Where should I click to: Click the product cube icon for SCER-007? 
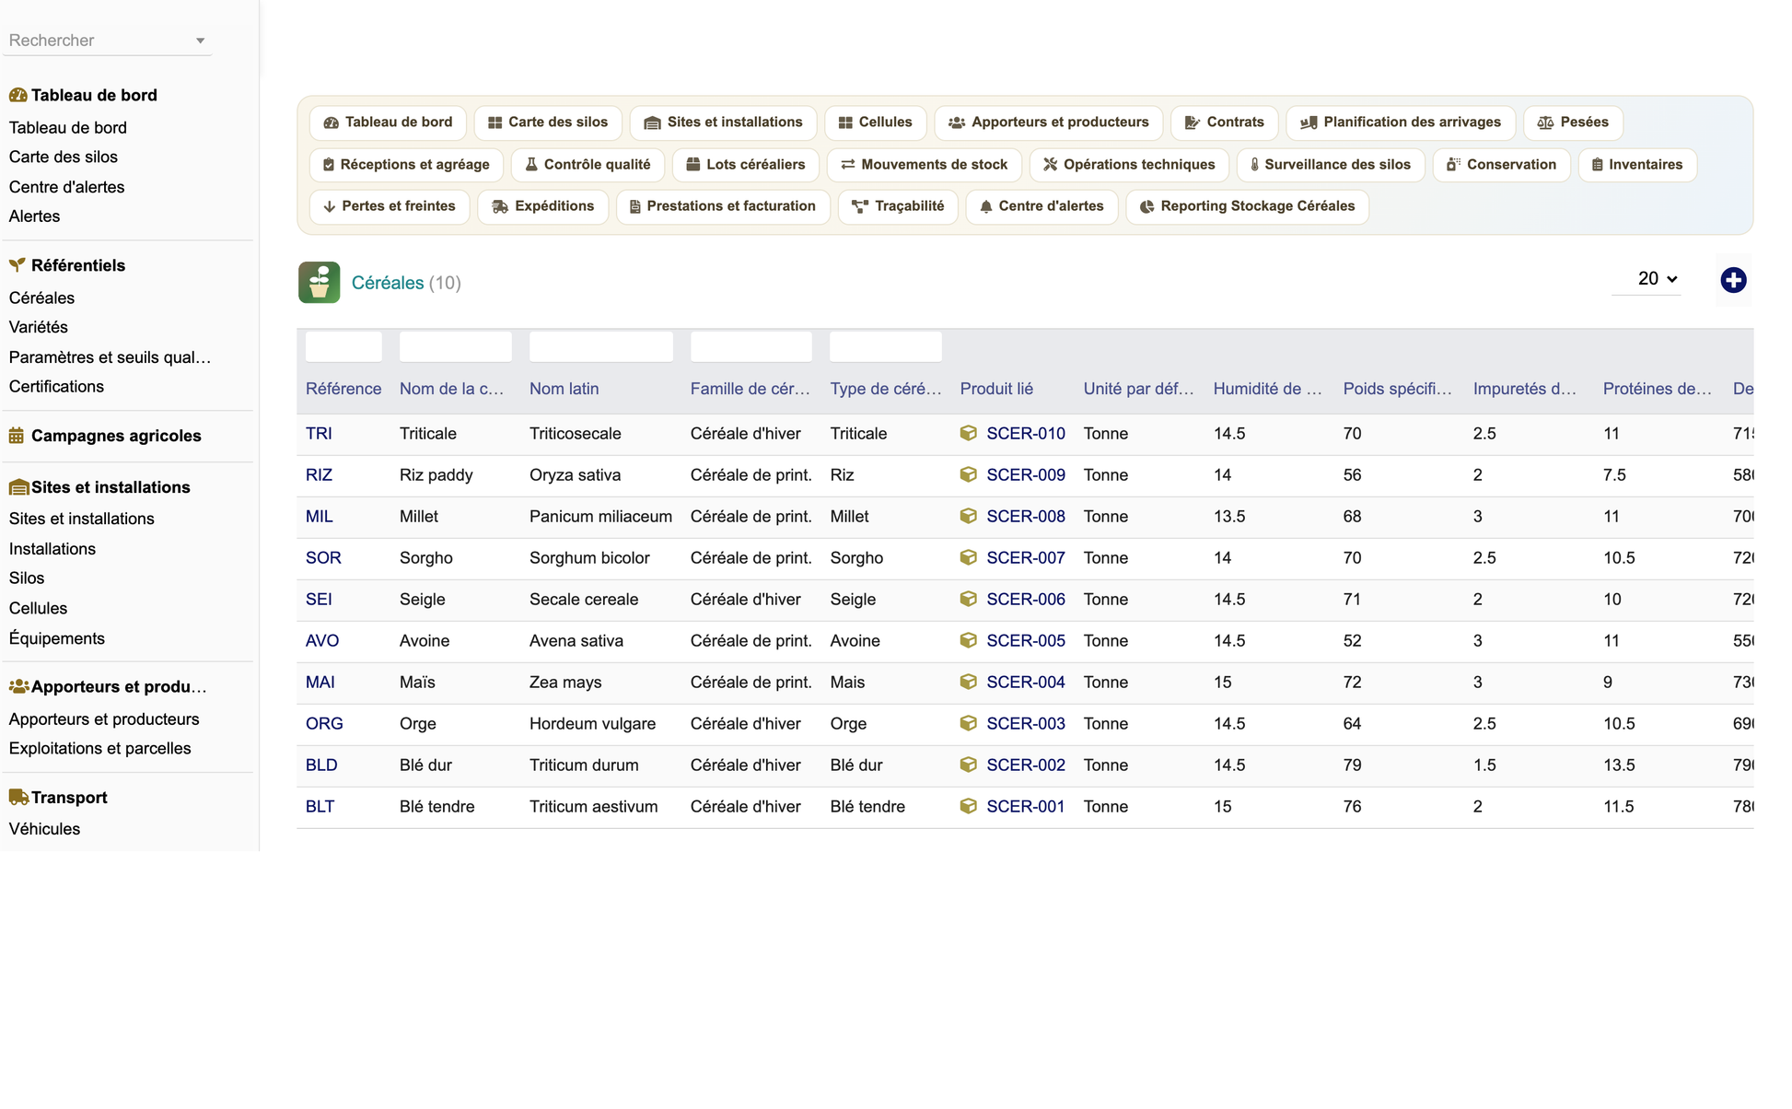tap(968, 557)
